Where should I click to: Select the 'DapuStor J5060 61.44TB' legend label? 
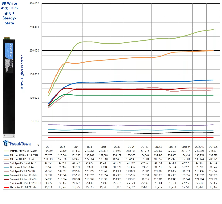tap(23, 167)
